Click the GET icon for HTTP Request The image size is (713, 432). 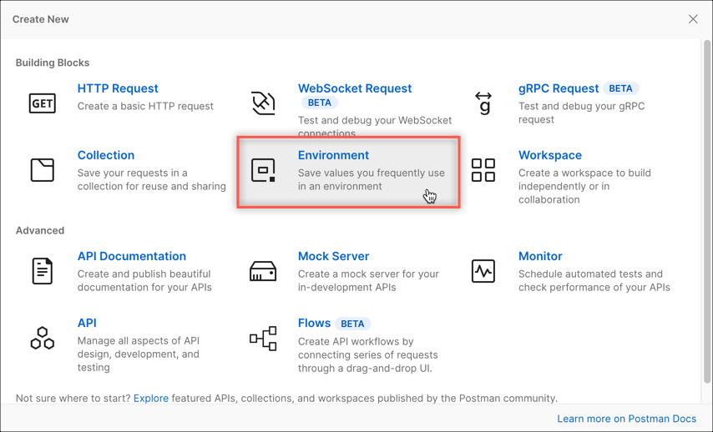click(43, 103)
